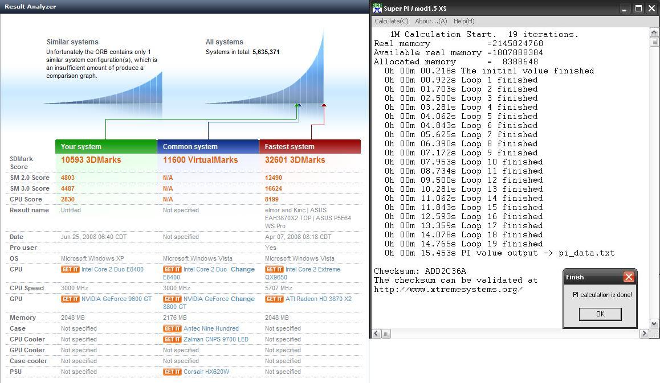Click the CPU Score value 2830

tap(68, 199)
